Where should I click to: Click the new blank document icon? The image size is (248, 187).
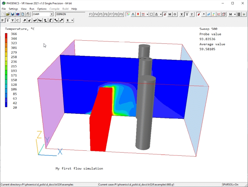[3, 14]
